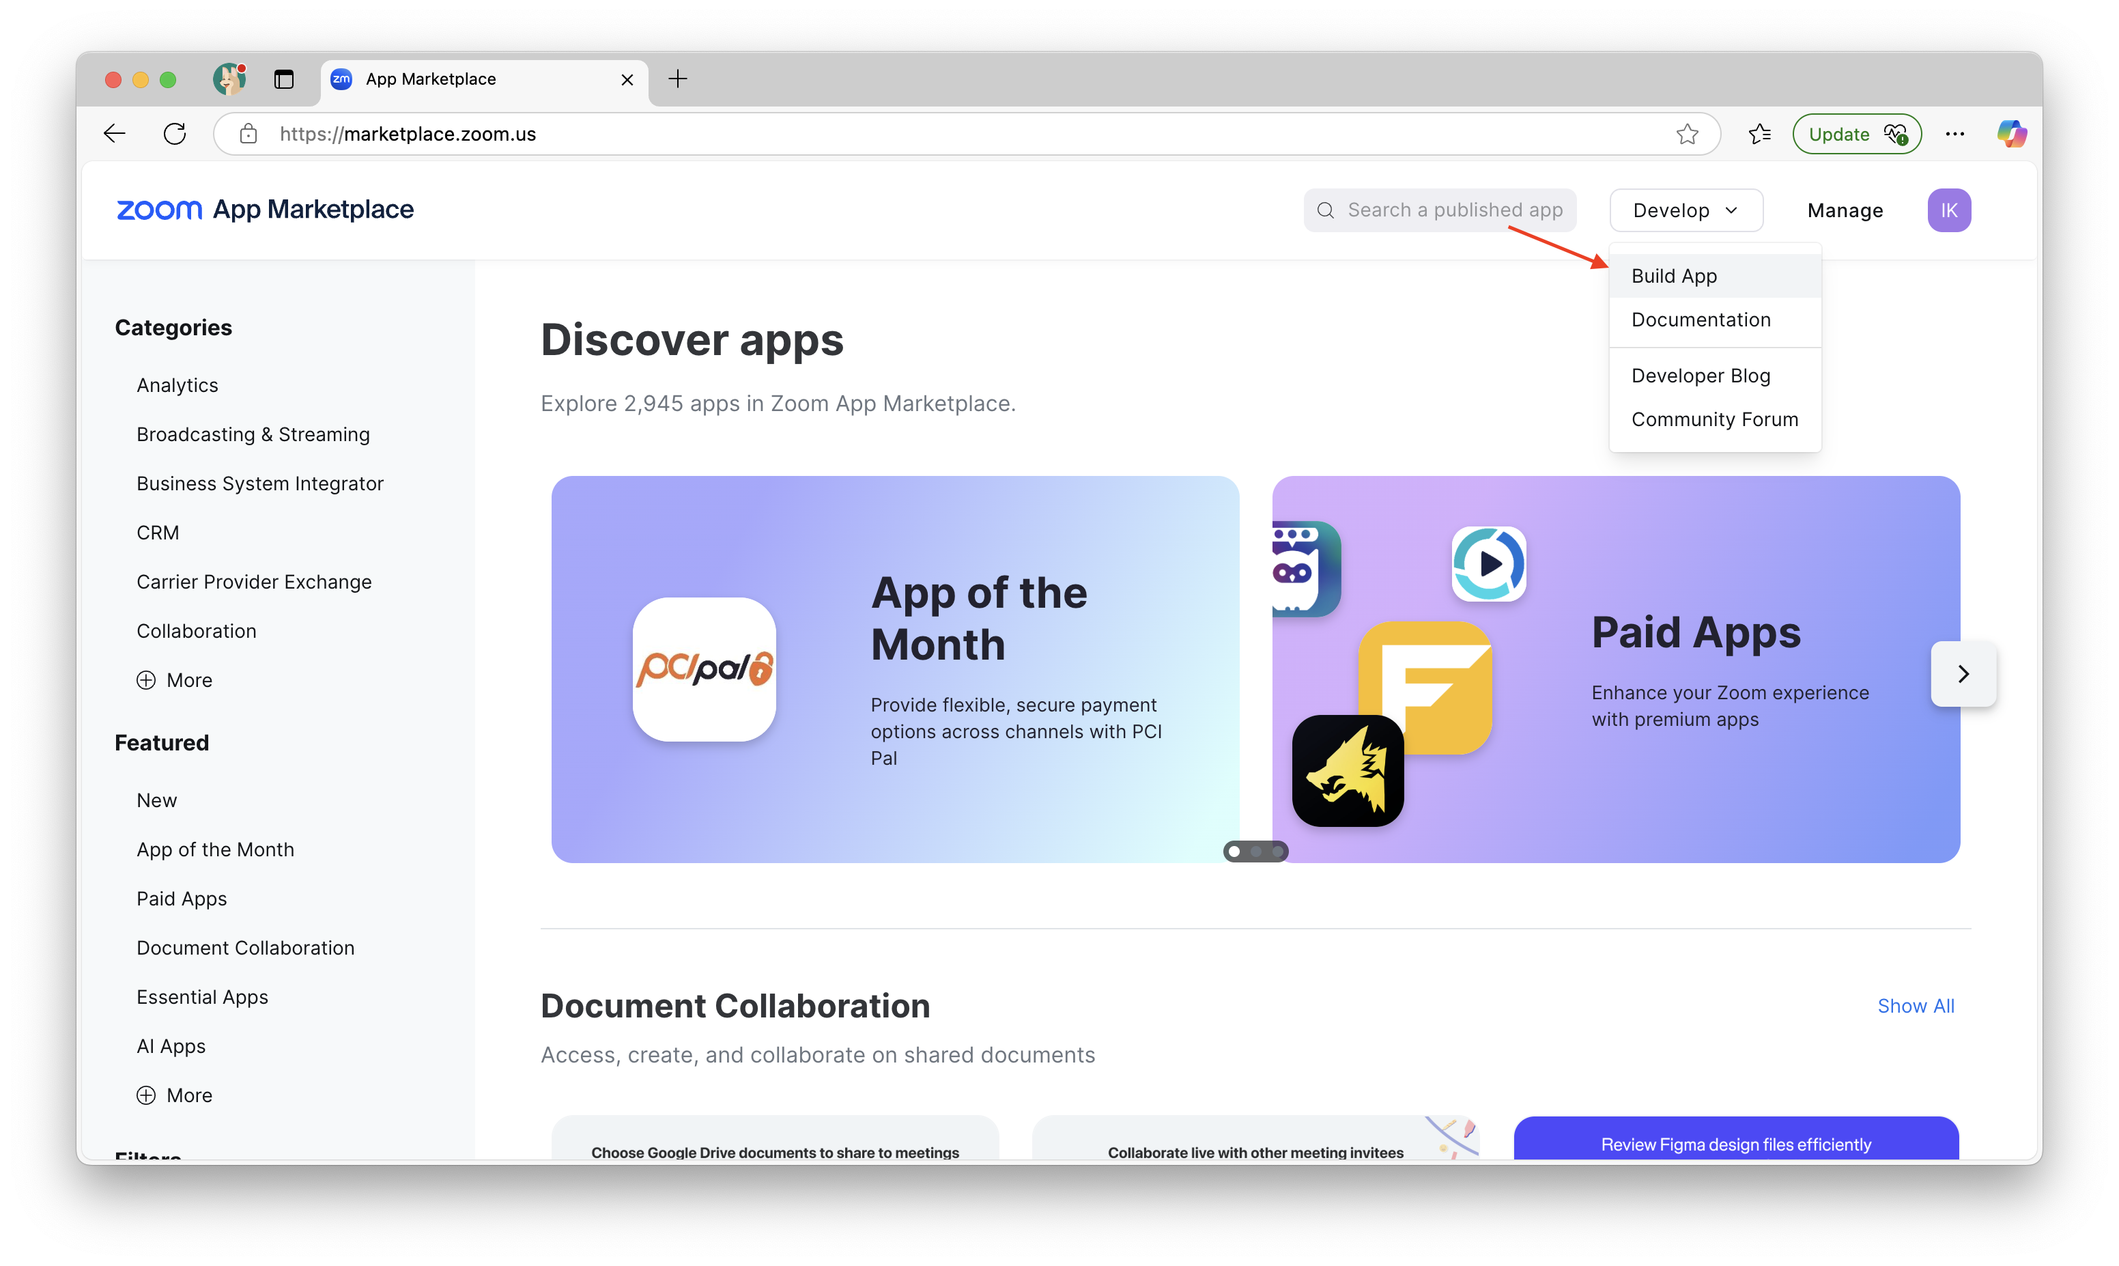Viewport: 2119px width, 1266px height.
Task: Open a new tab with plus icon
Action: tap(678, 79)
